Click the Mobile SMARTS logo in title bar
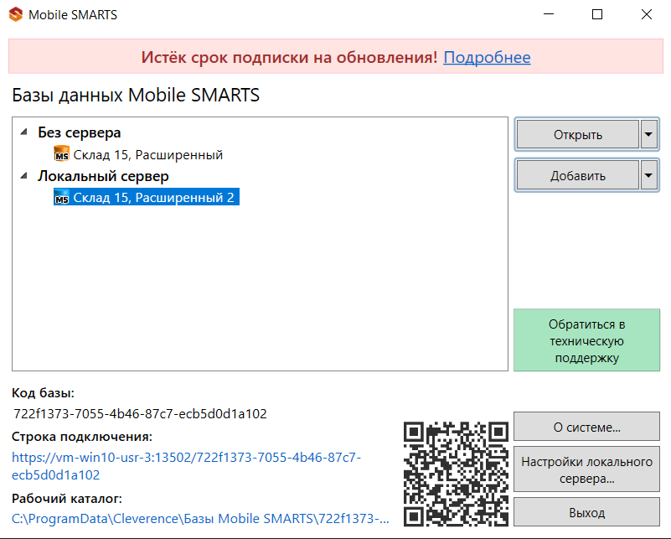This screenshot has width=671, height=539. [16, 14]
